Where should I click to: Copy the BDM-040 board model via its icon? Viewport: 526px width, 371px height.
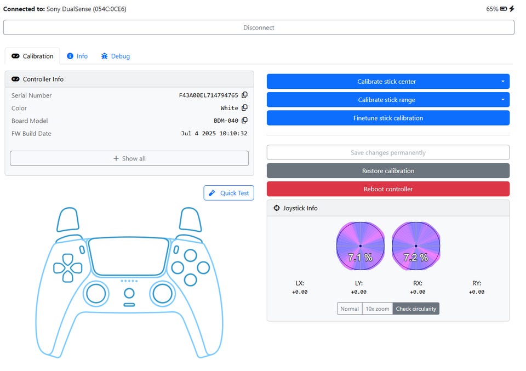[x=244, y=120]
